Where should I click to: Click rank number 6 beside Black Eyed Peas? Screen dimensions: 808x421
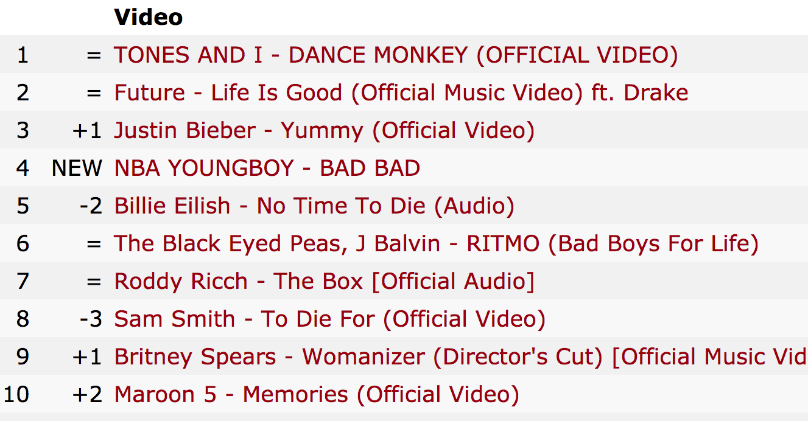pyautogui.click(x=23, y=244)
